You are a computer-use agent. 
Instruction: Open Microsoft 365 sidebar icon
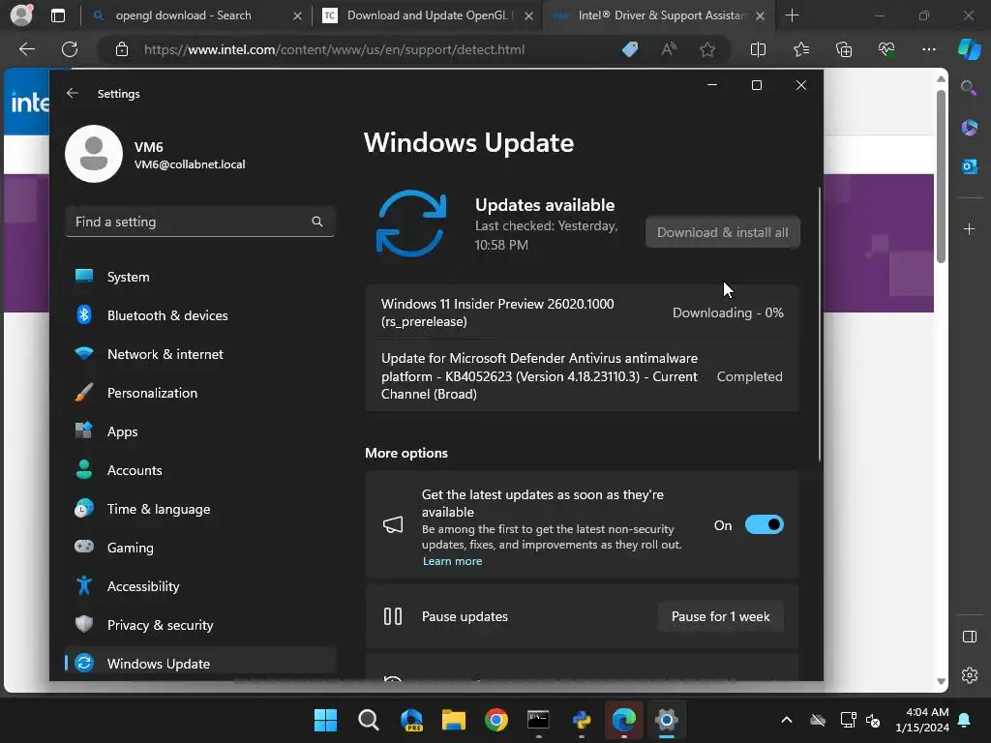[x=969, y=127]
